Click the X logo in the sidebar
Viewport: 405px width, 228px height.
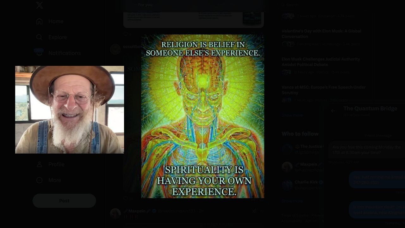point(40,5)
